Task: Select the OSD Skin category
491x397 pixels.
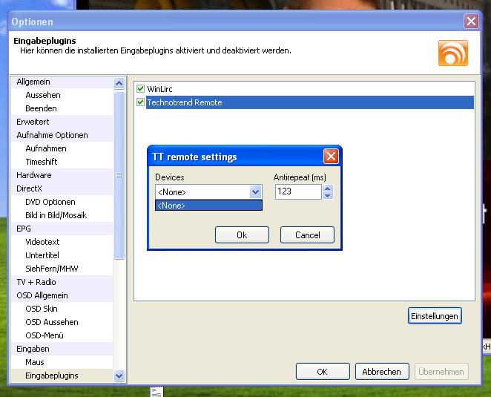Action: coord(62,309)
